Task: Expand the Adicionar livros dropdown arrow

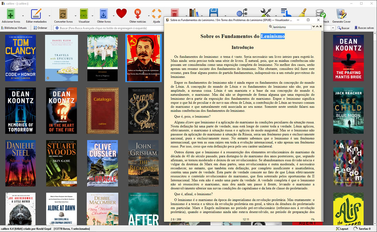Action: point(23,16)
